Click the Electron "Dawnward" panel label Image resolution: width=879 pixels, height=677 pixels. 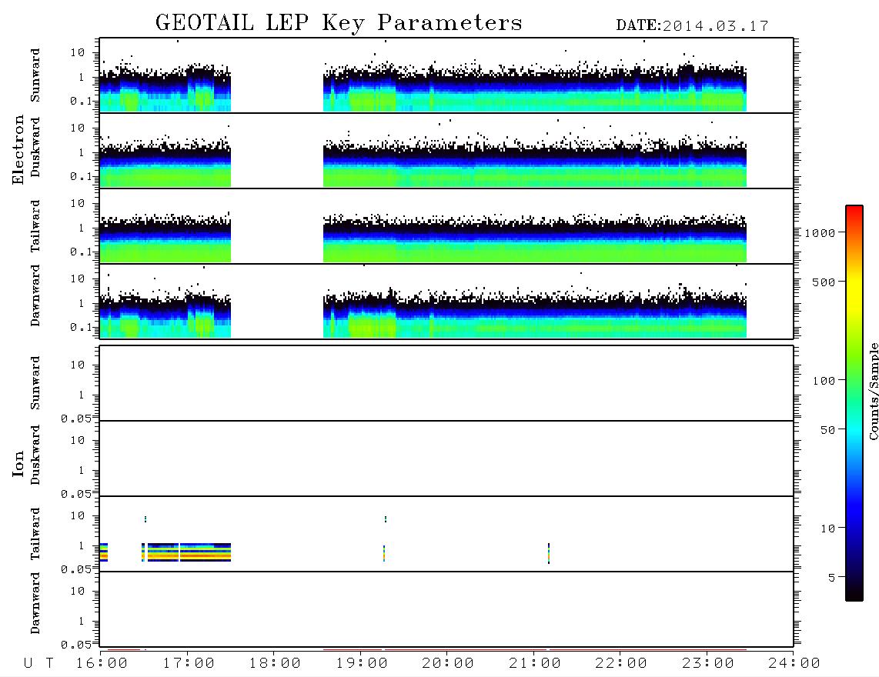(x=35, y=295)
